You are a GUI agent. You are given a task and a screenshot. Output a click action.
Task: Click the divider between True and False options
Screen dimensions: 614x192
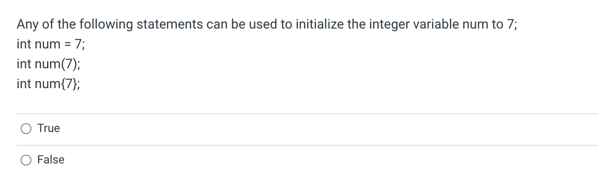(x=307, y=145)
